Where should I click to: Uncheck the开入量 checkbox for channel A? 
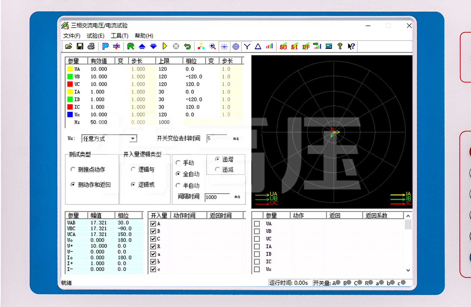[x=153, y=224]
